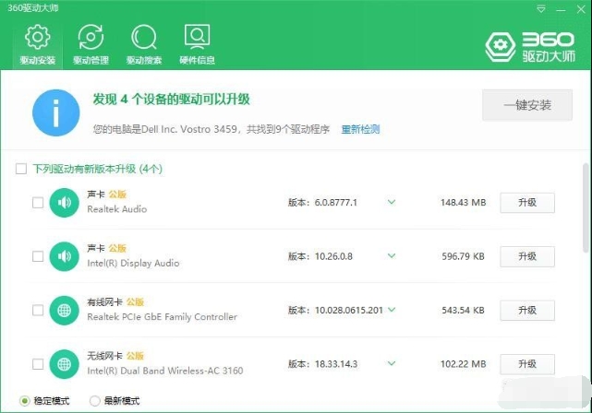Expand version dropdown for 6.0.8777.1

[x=392, y=202]
